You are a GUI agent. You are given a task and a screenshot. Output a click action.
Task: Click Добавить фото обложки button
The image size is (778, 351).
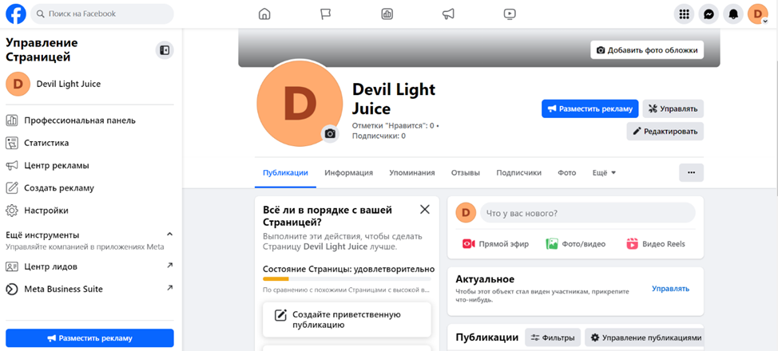(647, 50)
